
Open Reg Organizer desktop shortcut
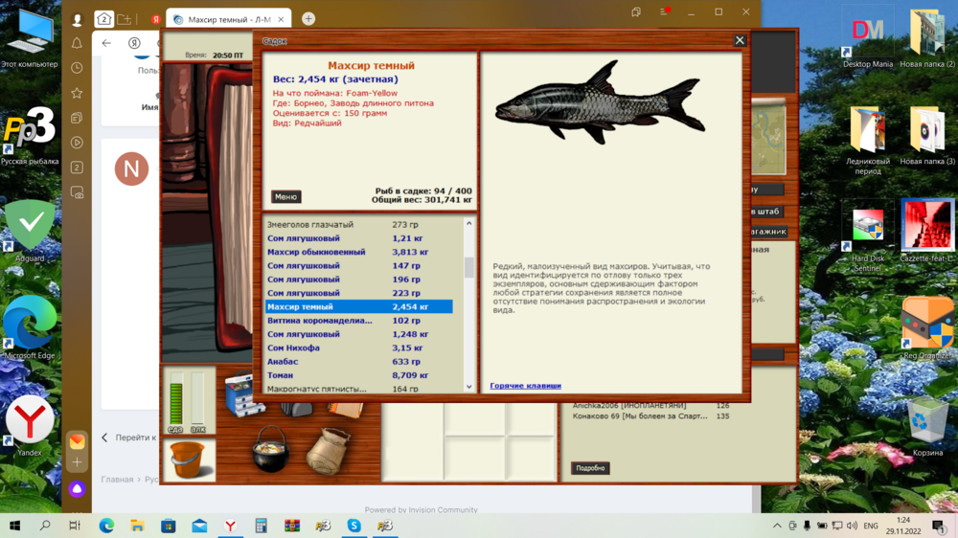[x=927, y=328]
